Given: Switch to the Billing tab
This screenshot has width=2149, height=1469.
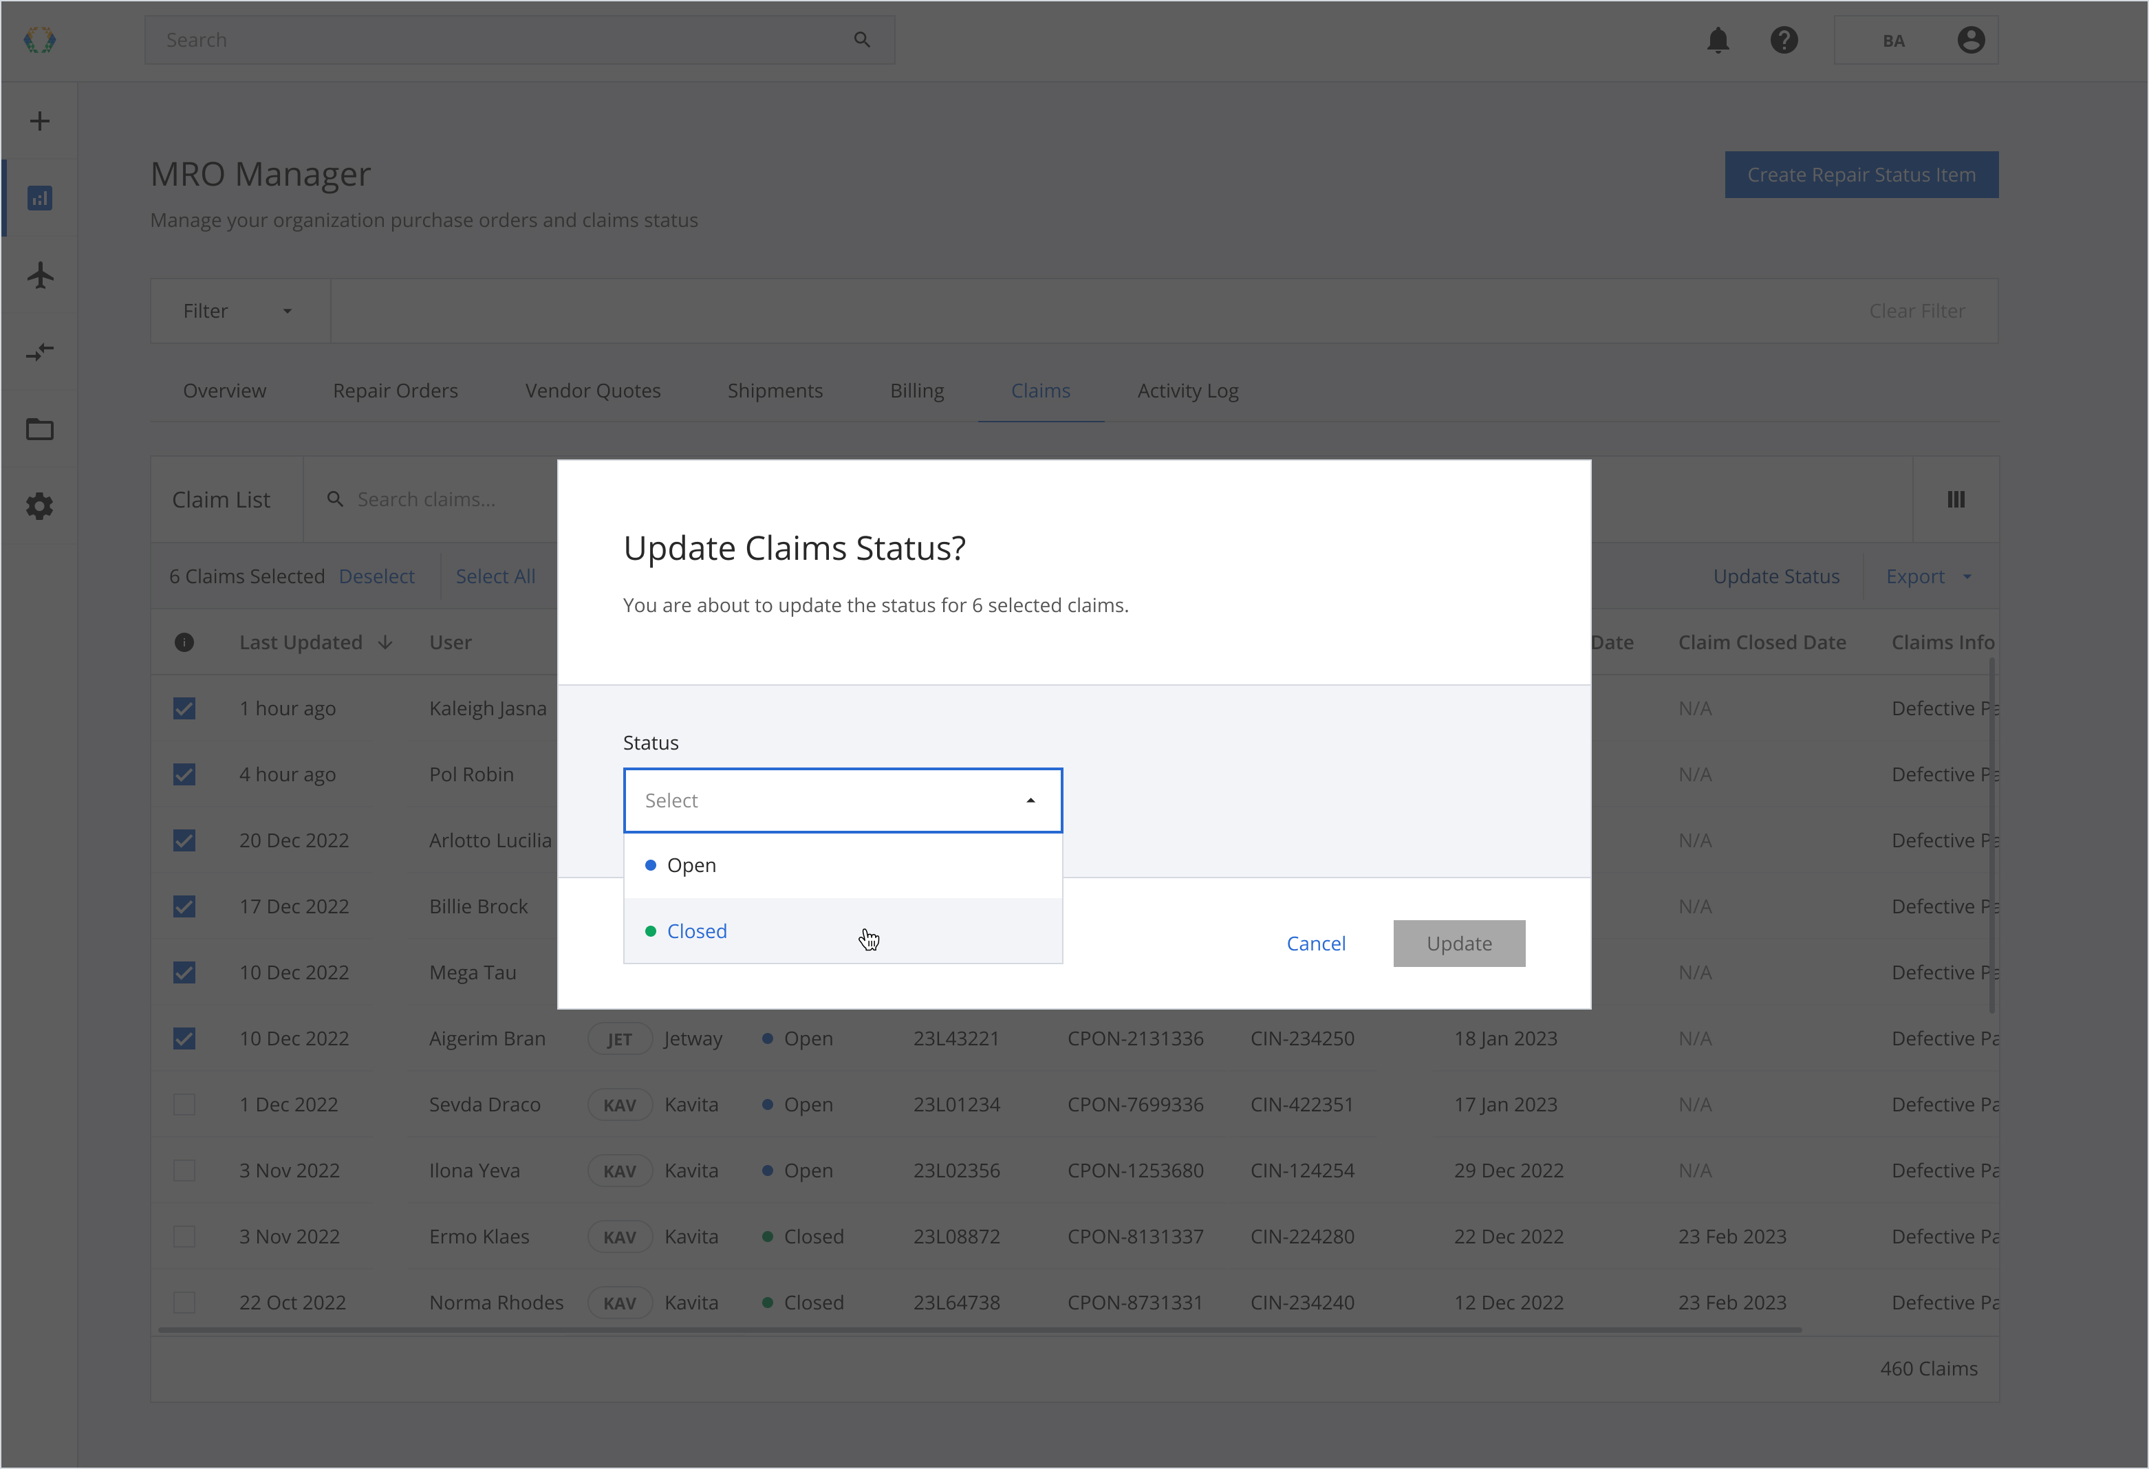Looking at the screenshot, I should pyautogui.click(x=917, y=391).
